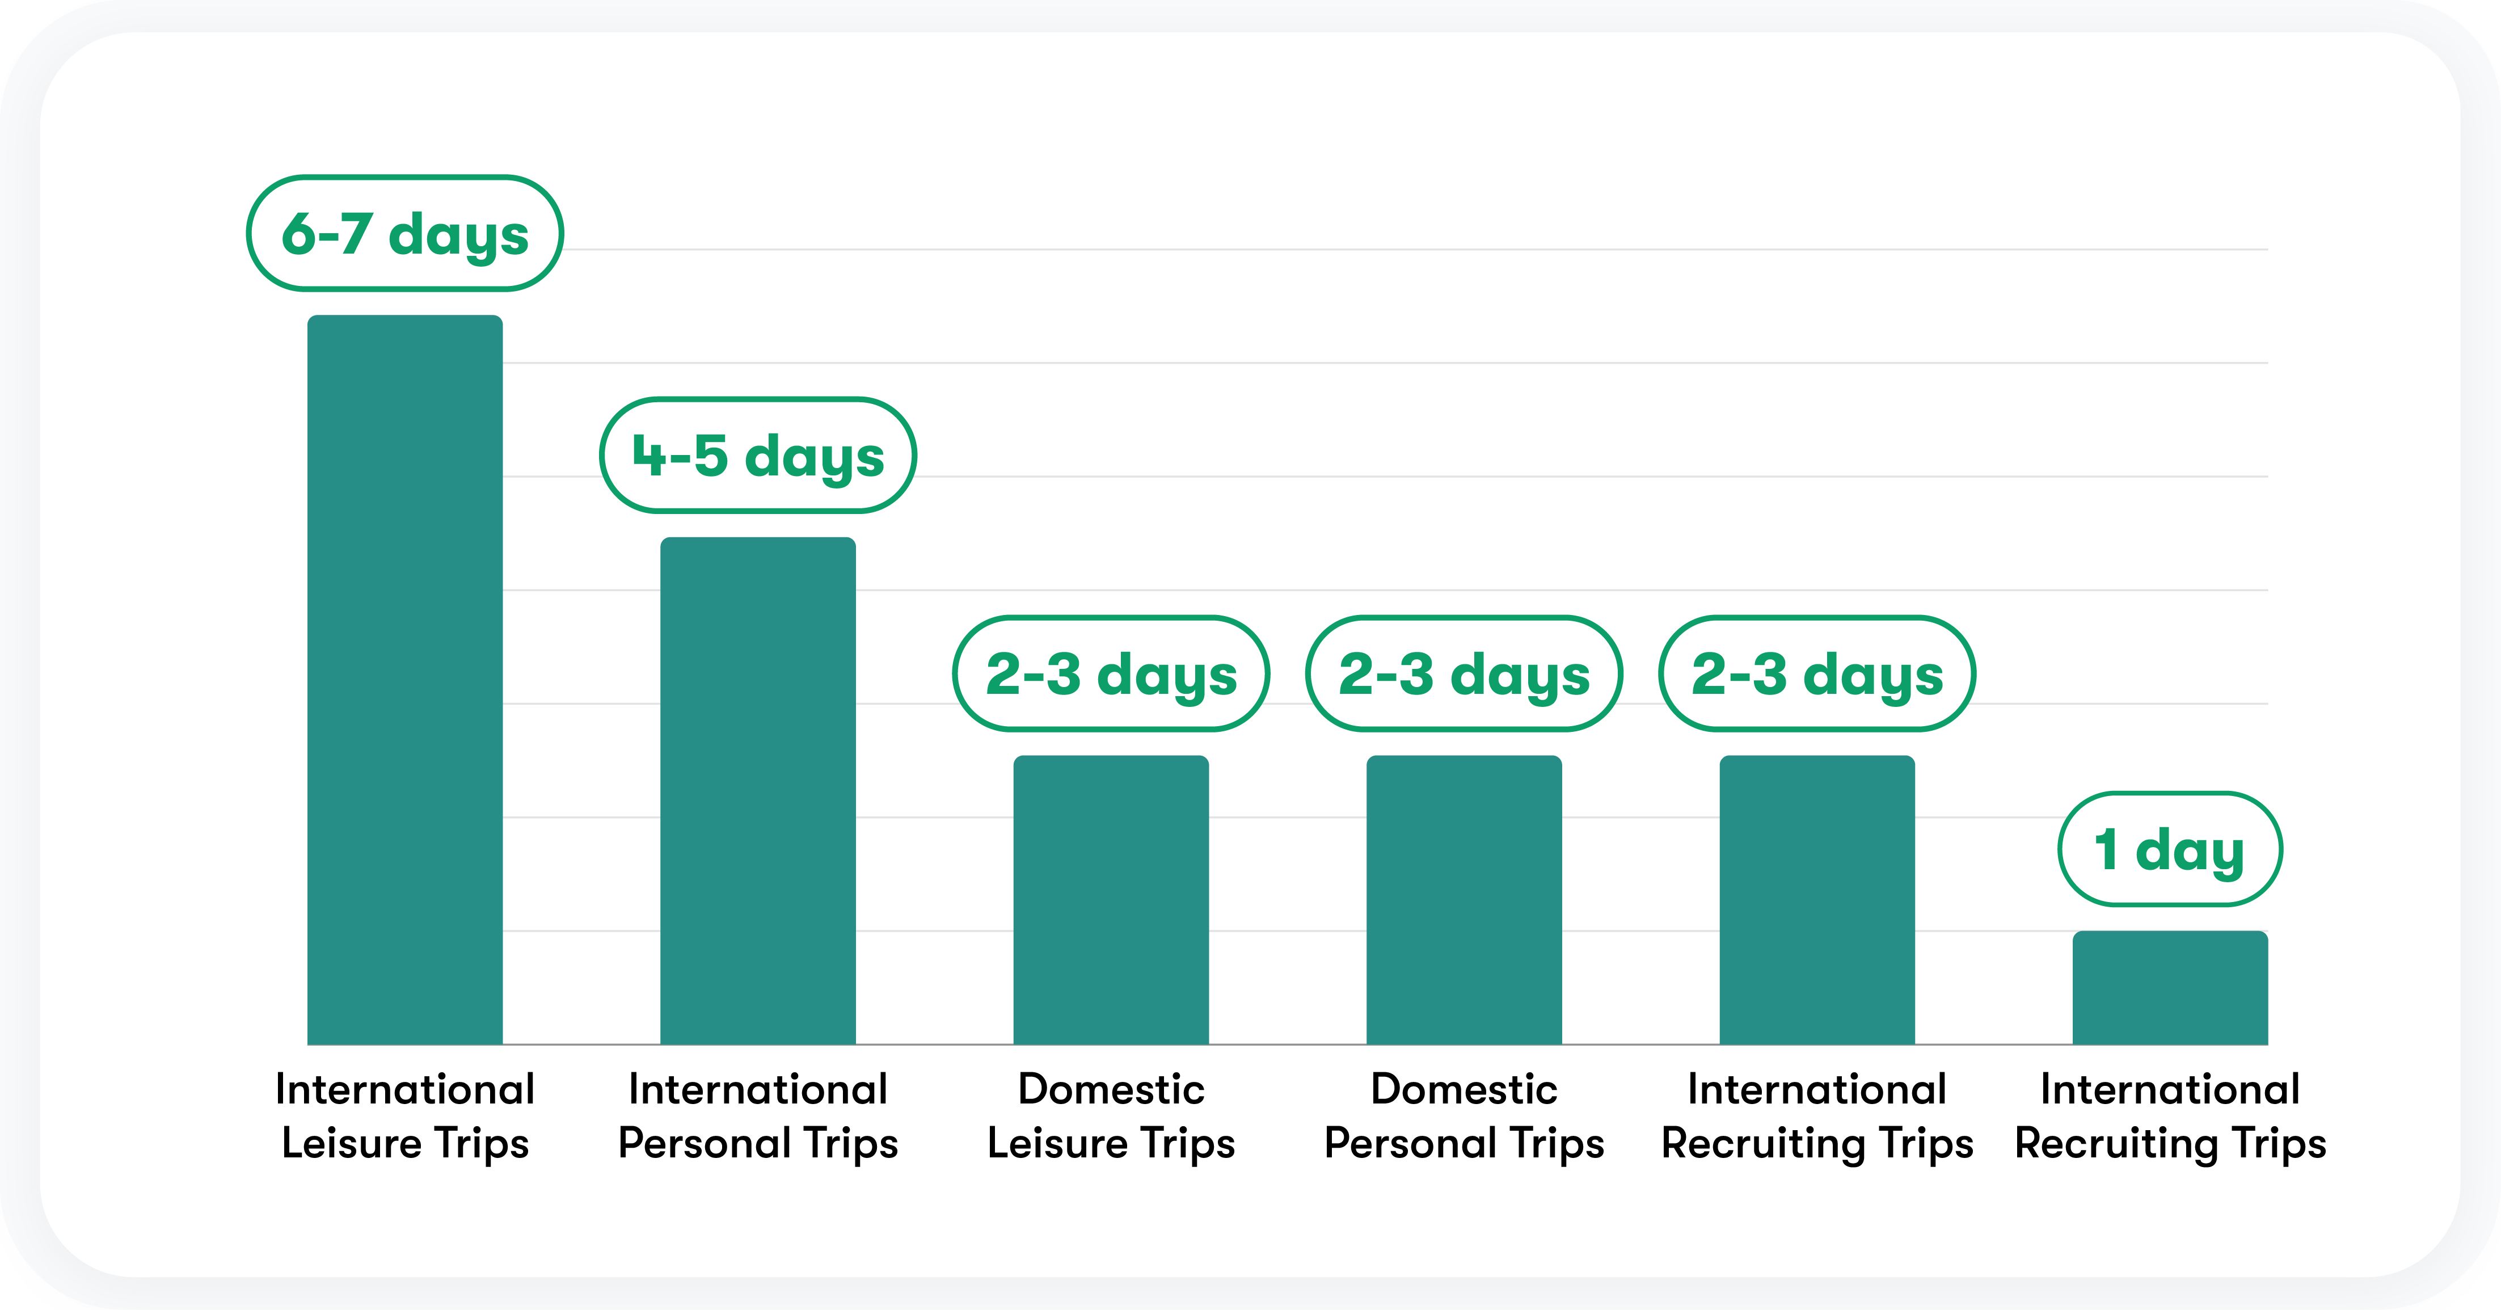Screen dimensions: 2501x1310
Task: Click the topmost horizontal gridline
Action: [x=1408, y=250]
